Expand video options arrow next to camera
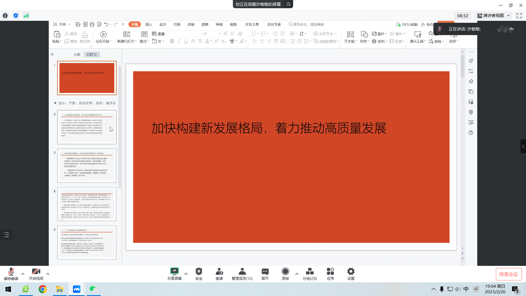 [48, 274]
